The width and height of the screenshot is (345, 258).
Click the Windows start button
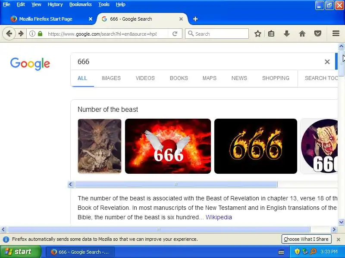coord(20,252)
